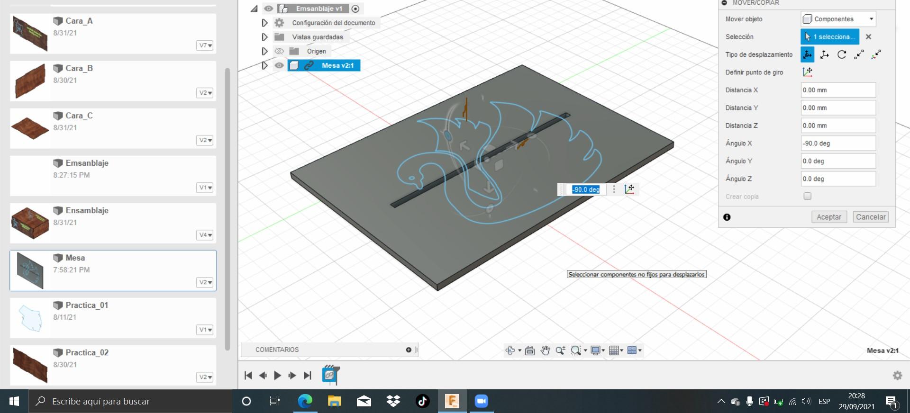The width and height of the screenshot is (910, 413).
Task: Select the Free Move displacement type icon
Action: pyautogui.click(x=807, y=54)
